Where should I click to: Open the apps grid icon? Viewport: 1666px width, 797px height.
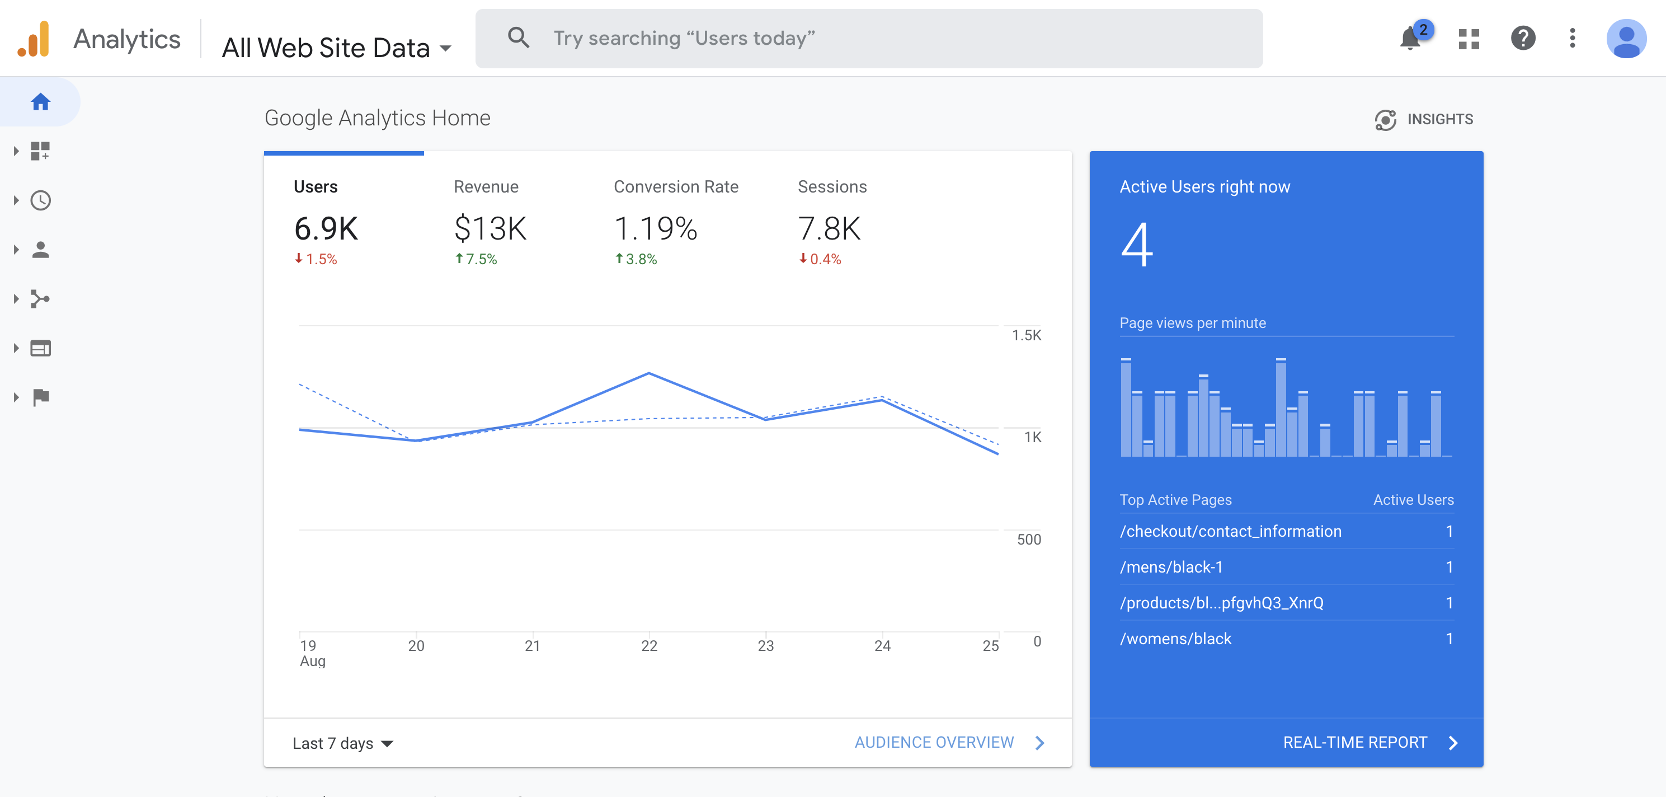(1469, 39)
